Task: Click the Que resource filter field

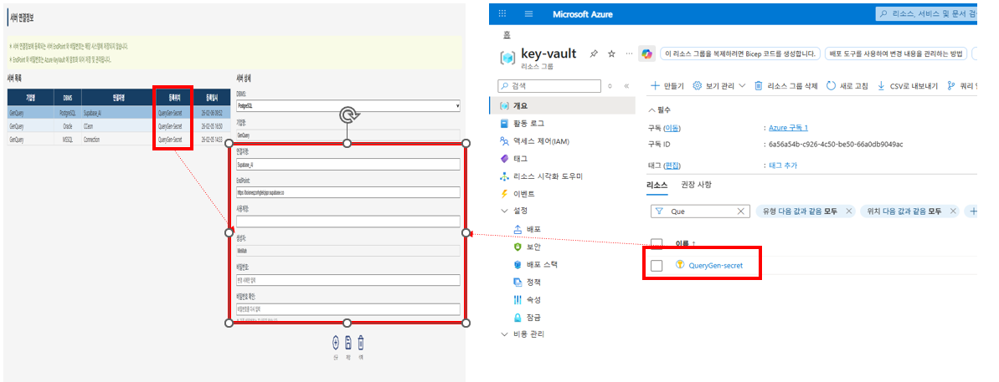Action: [x=699, y=211]
